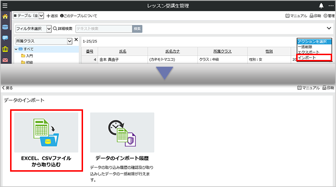
Task: Expand the search panel chevron
Action: click(329, 28)
